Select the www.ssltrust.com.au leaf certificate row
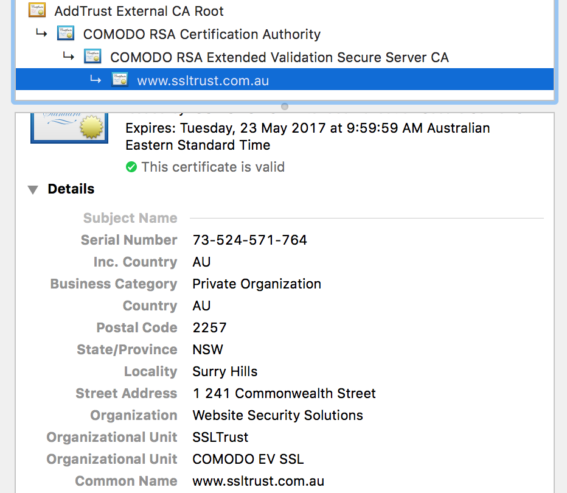 285,80
